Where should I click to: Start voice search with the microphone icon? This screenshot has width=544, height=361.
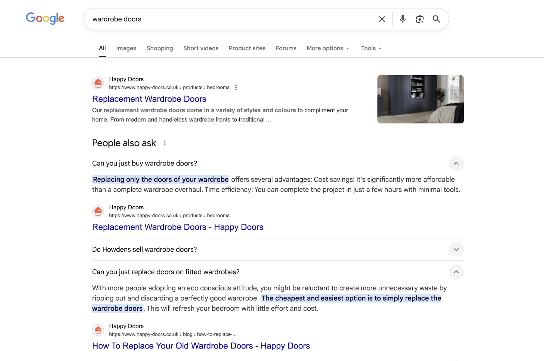pyautogui.click(x=403, y=19)
